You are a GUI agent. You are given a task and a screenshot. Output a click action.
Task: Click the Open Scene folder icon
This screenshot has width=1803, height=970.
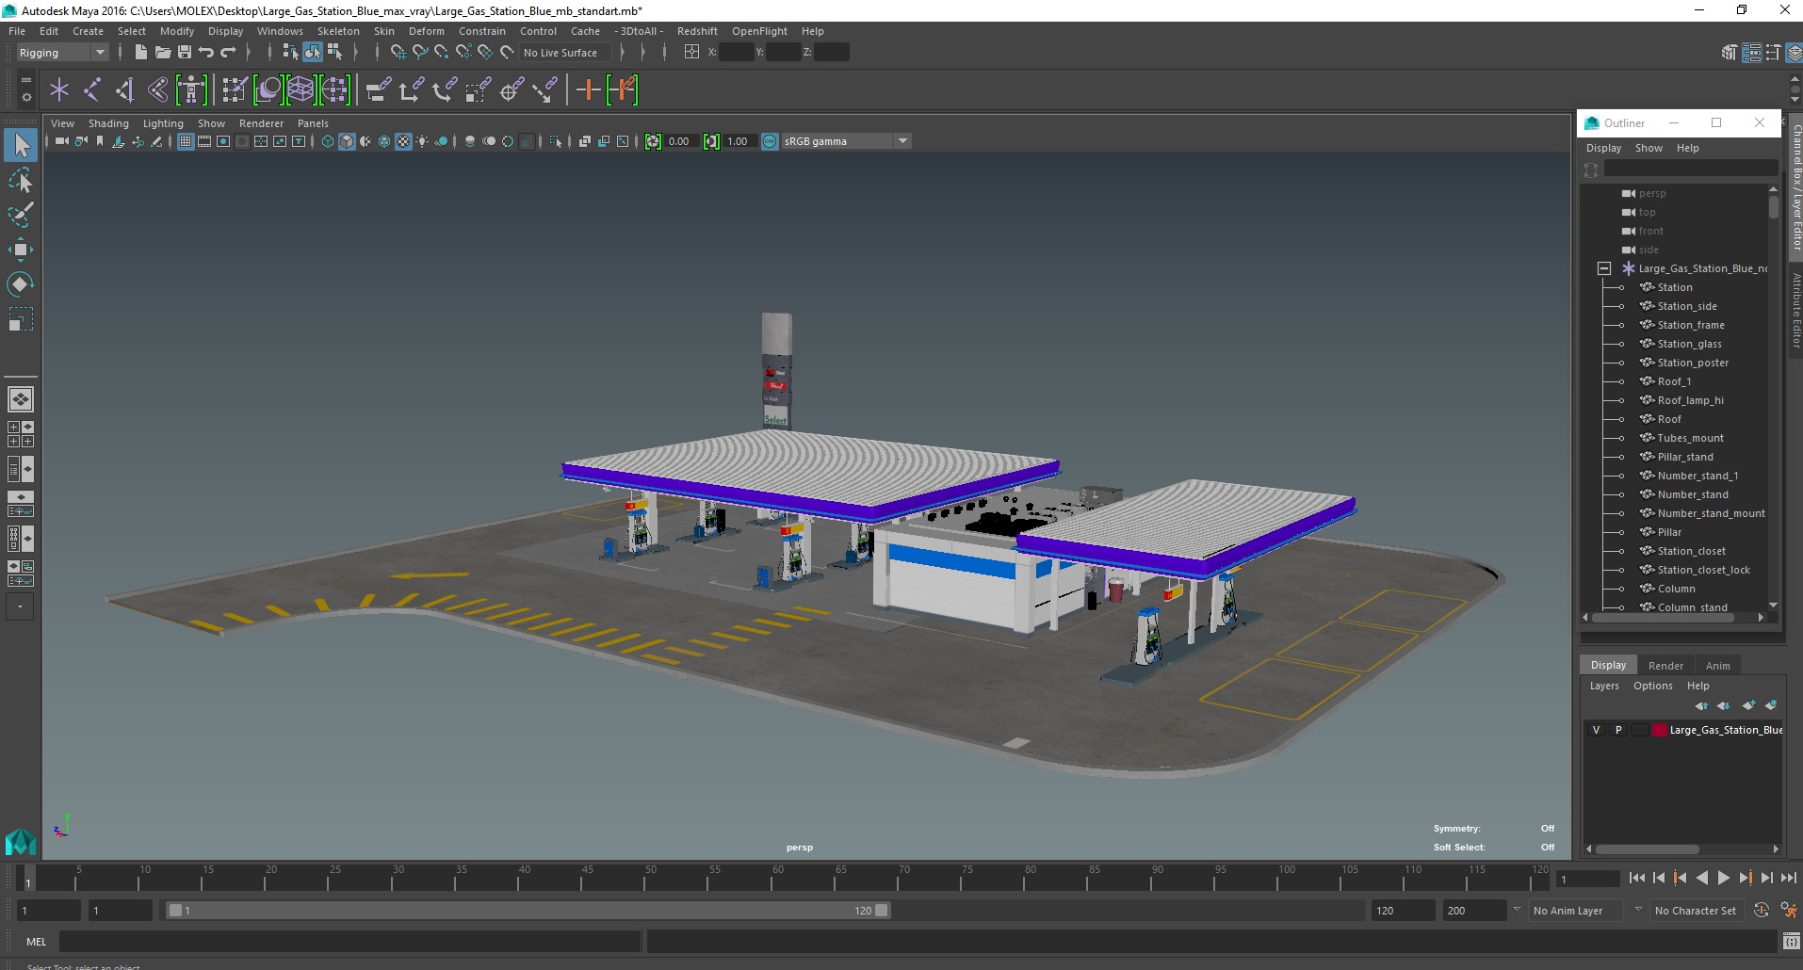[162, 52]
